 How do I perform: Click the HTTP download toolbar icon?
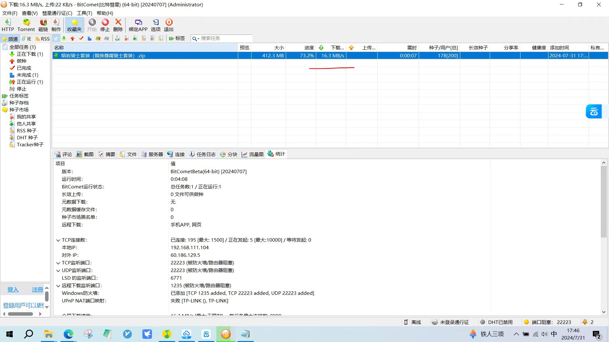[8, 25]
